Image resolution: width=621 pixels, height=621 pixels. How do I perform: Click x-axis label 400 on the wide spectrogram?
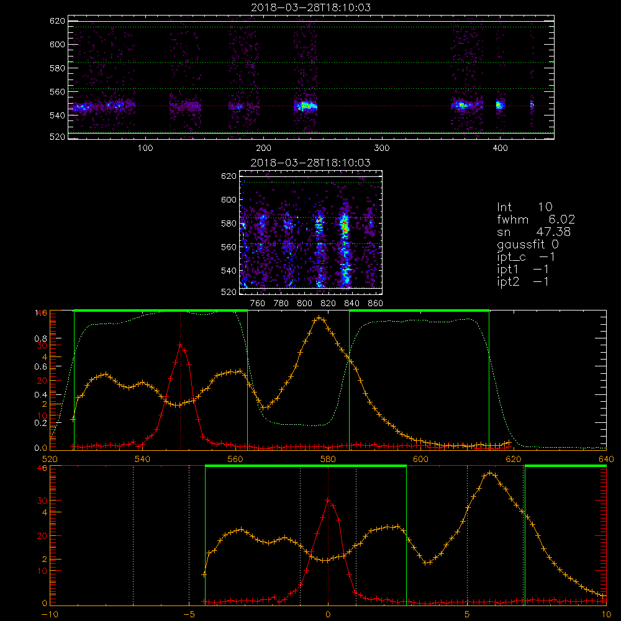(x=500, y=148)
